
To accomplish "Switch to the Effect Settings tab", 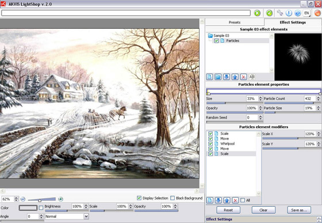I will (x=293, y=22).
